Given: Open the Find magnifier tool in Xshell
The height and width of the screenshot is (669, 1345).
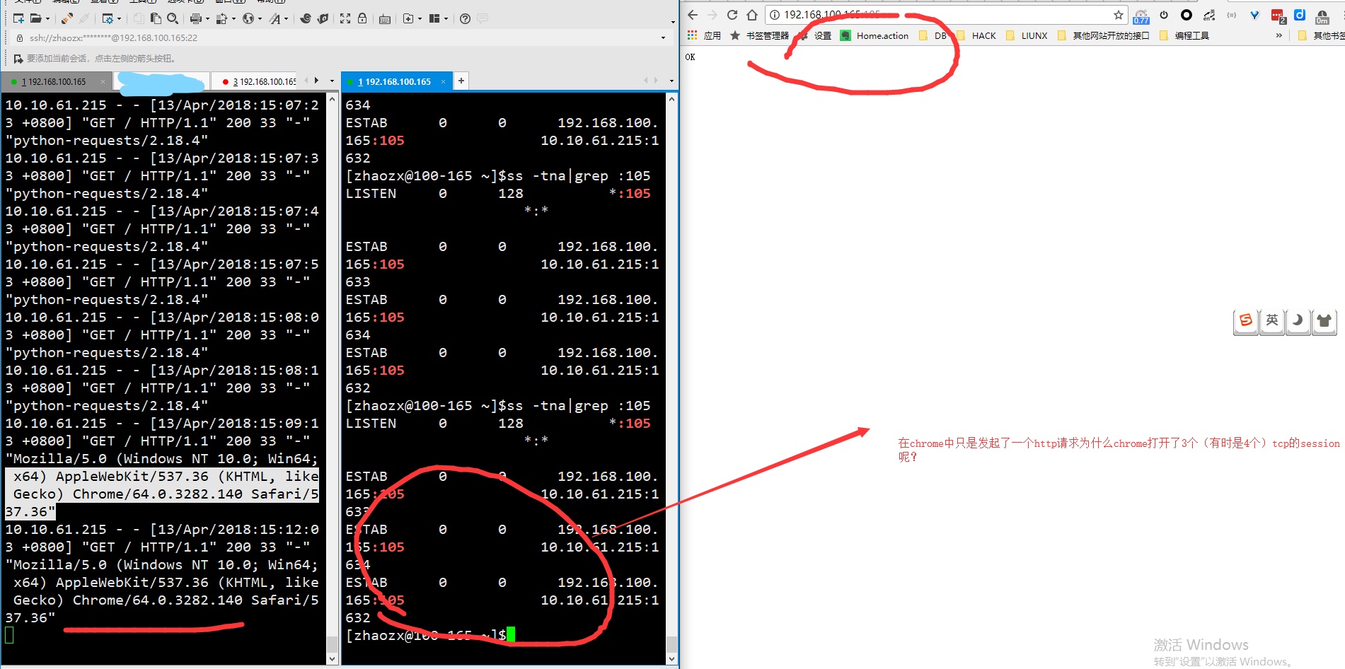Looking at the screenshot, I should (173, 18).
